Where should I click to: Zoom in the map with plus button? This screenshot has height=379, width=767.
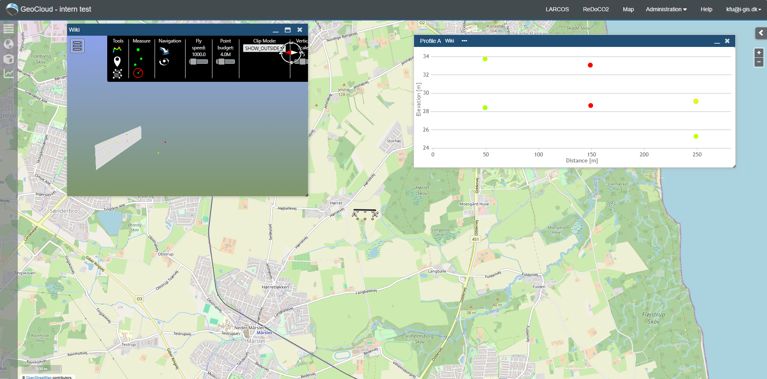pyautogui.click(x=759, y=53)
